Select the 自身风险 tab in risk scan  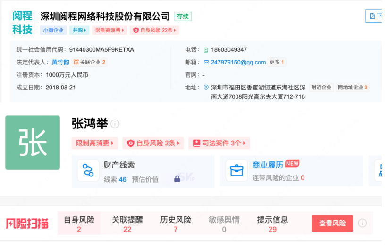click(79, 224)
